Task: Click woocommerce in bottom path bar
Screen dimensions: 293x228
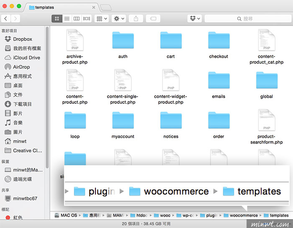Action: tap(241, 215)
